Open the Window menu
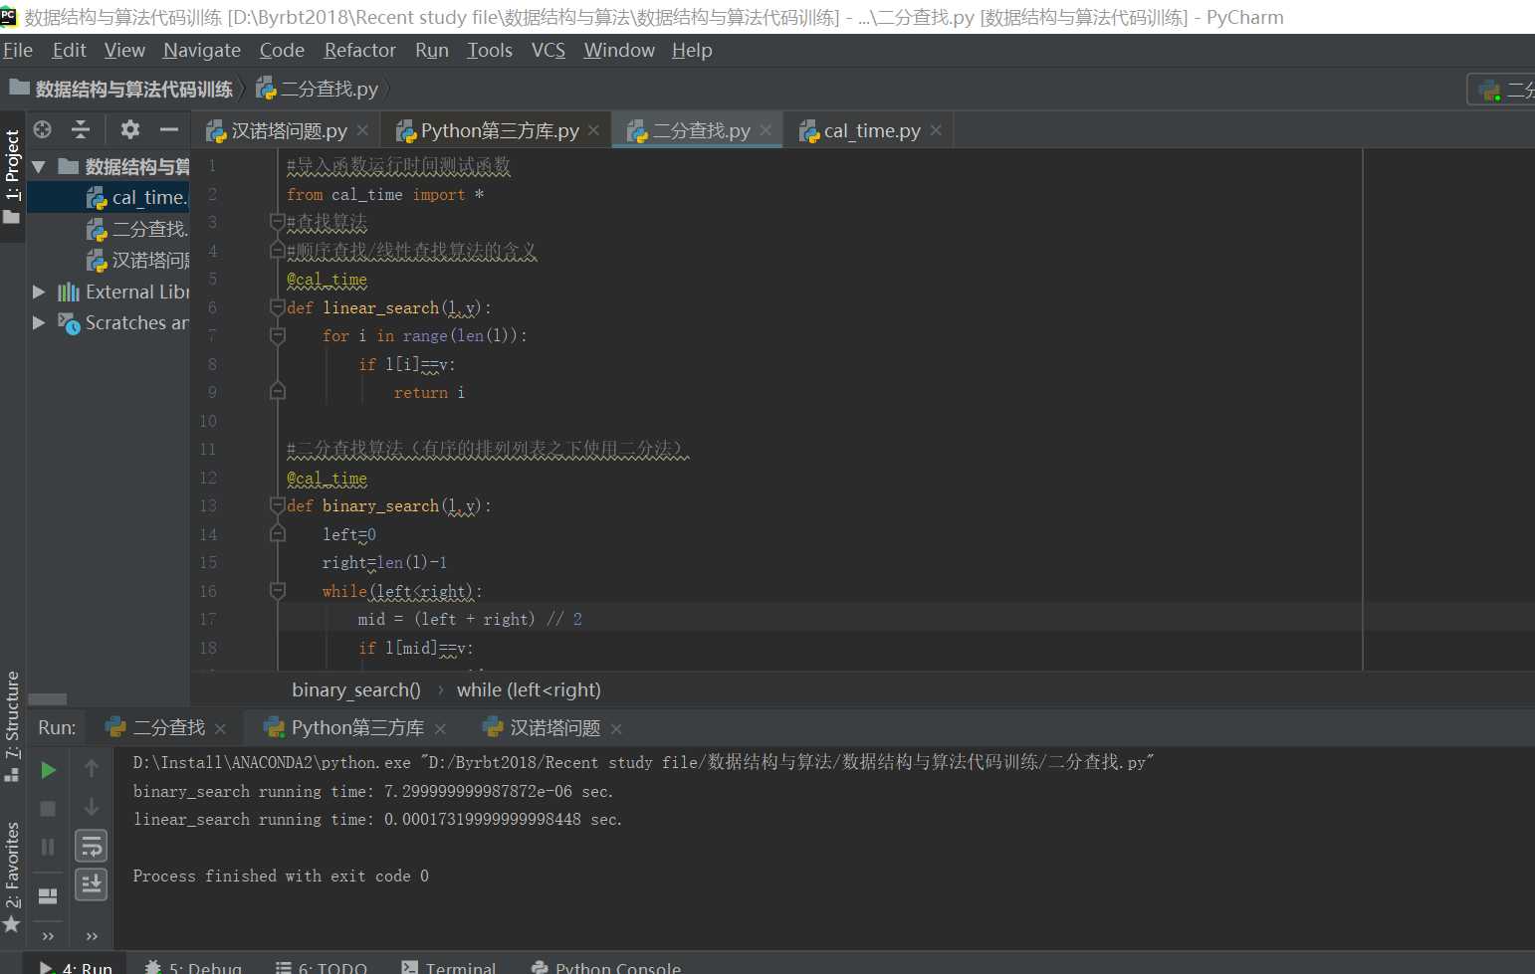This screenshot has height=974, width=1535. tap(619, 50)
